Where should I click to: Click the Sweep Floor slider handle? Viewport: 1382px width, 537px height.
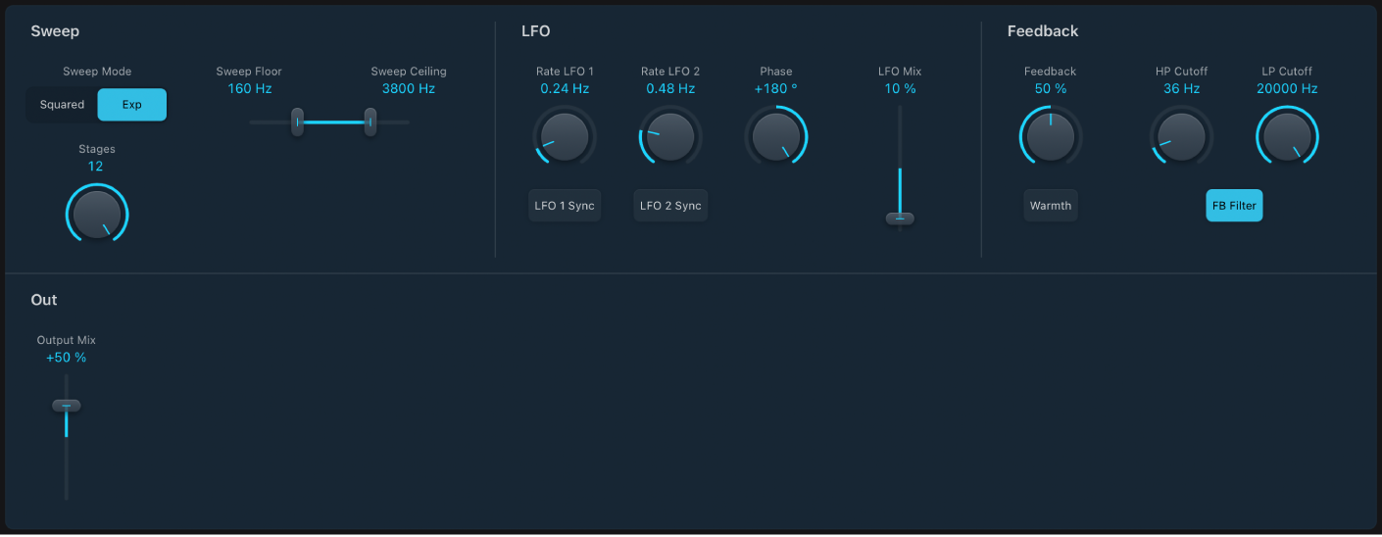[x=297, y=122]
